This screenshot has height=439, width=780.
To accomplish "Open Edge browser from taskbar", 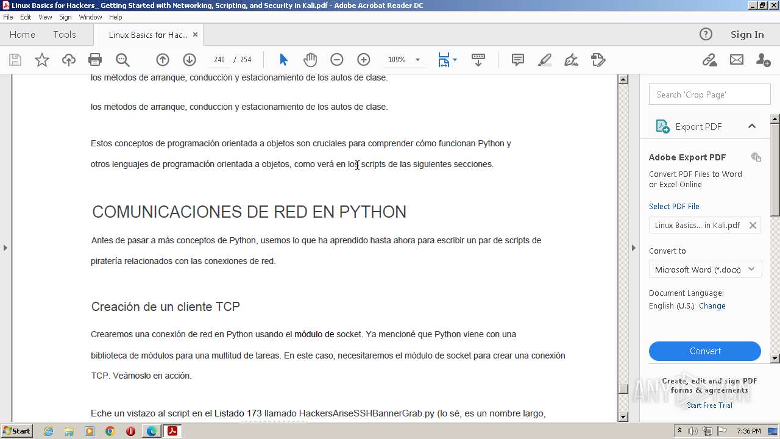I will pos(151,431).
